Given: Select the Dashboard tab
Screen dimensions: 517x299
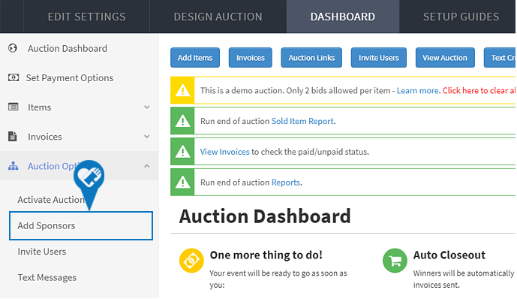Looking at the screenshot, I should click(343, 17).
